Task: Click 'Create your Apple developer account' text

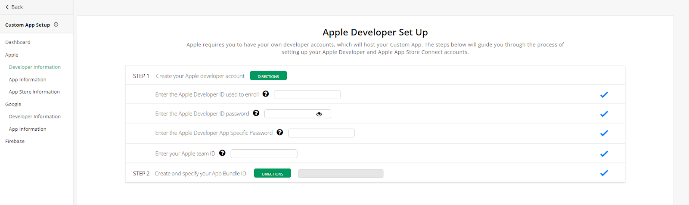Action: [x=200, y=76]
